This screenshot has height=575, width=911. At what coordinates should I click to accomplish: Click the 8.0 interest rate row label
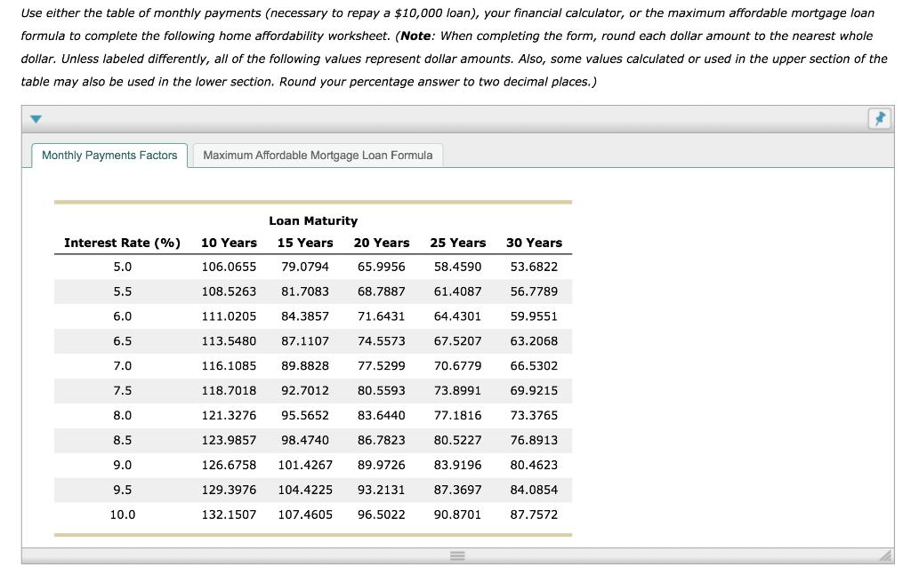(x=123, y=415)
